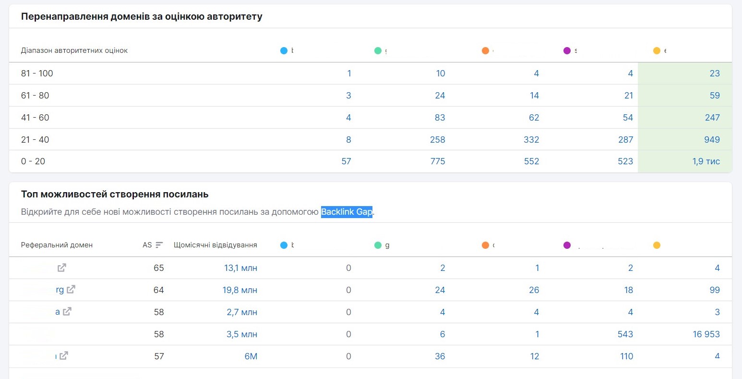Open value 36 in 6M row
The width and height of the screenshot is (742, 379).
[440, 356]
